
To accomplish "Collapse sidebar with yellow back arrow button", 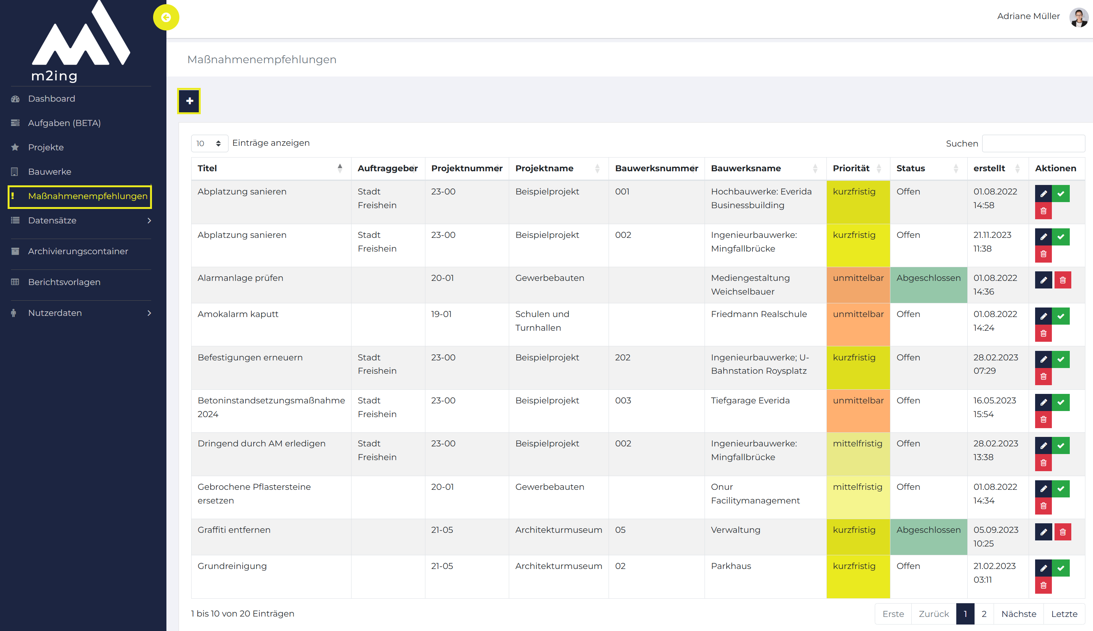I will pyautogui.click(x=166, y=18).
